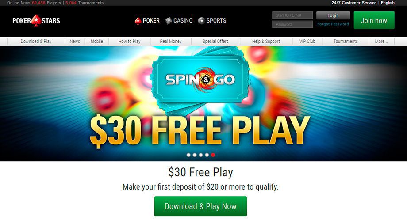
Task: Open the Poker section spade icon
Action: click(x=138, y=21)
